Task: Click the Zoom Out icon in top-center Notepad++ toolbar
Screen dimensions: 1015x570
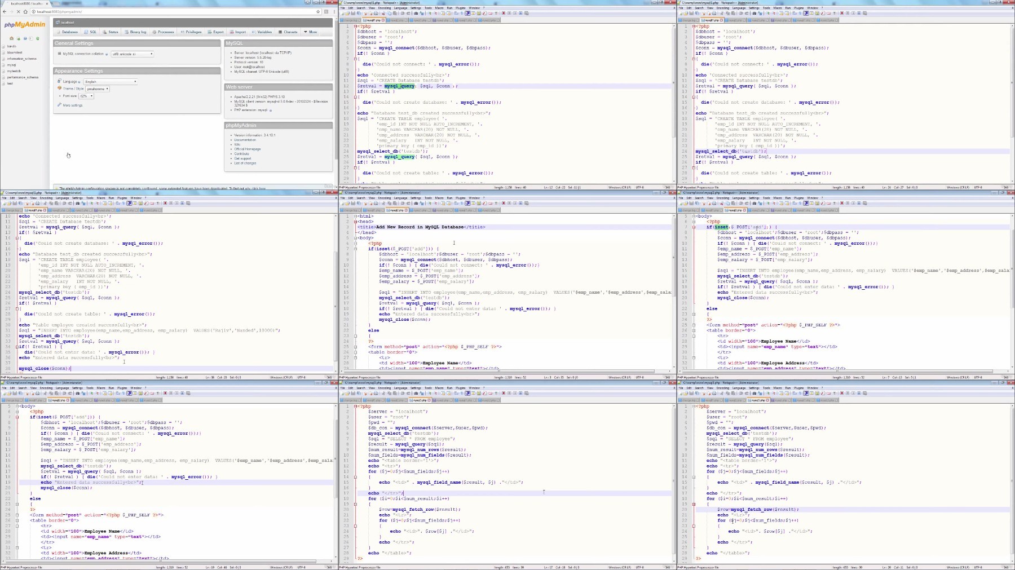Action: point(435,14)
